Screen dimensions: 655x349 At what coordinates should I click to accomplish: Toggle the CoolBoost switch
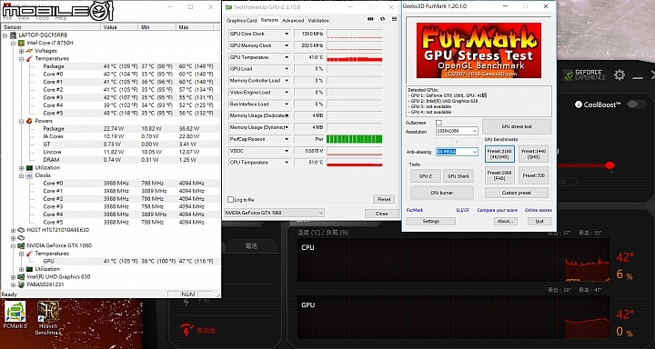[x=637, y=105]
